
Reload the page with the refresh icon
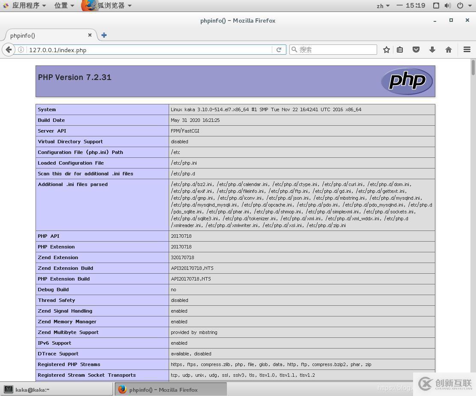pyautogui.click(x=279, y=50)
